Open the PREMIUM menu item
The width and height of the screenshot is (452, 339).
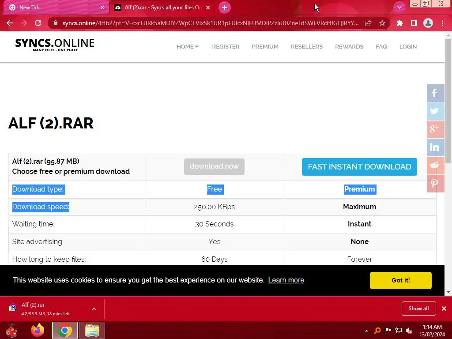click(265, 47)
